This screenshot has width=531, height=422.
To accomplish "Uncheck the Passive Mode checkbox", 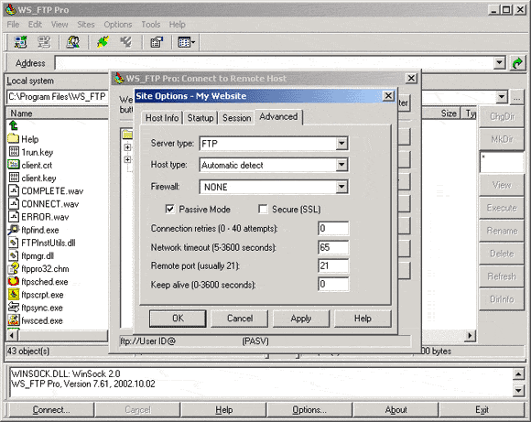I will (x=170, y=209).
